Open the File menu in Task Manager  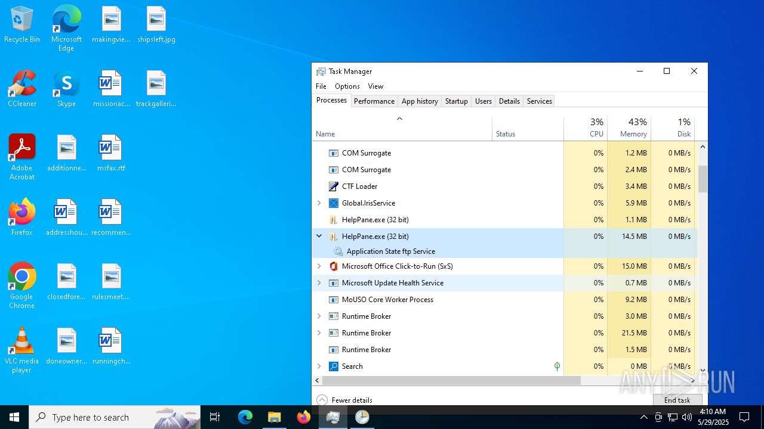(321, 86)
